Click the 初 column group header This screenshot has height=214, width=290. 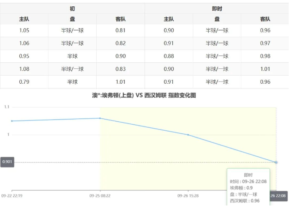point(72,9)
